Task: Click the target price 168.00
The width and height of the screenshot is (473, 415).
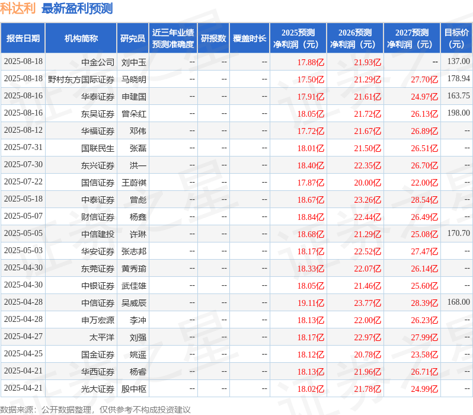Action: point(459,302)
